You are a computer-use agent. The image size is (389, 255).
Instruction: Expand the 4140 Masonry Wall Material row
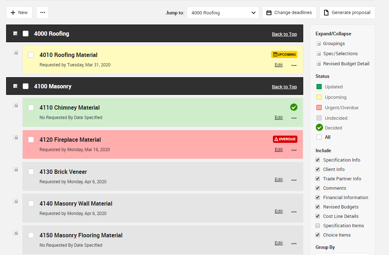coord(16,201)
